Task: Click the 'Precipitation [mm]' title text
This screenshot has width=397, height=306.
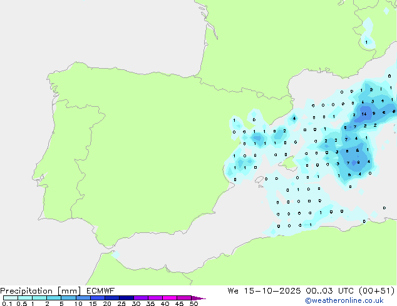Action: [41, 291]
